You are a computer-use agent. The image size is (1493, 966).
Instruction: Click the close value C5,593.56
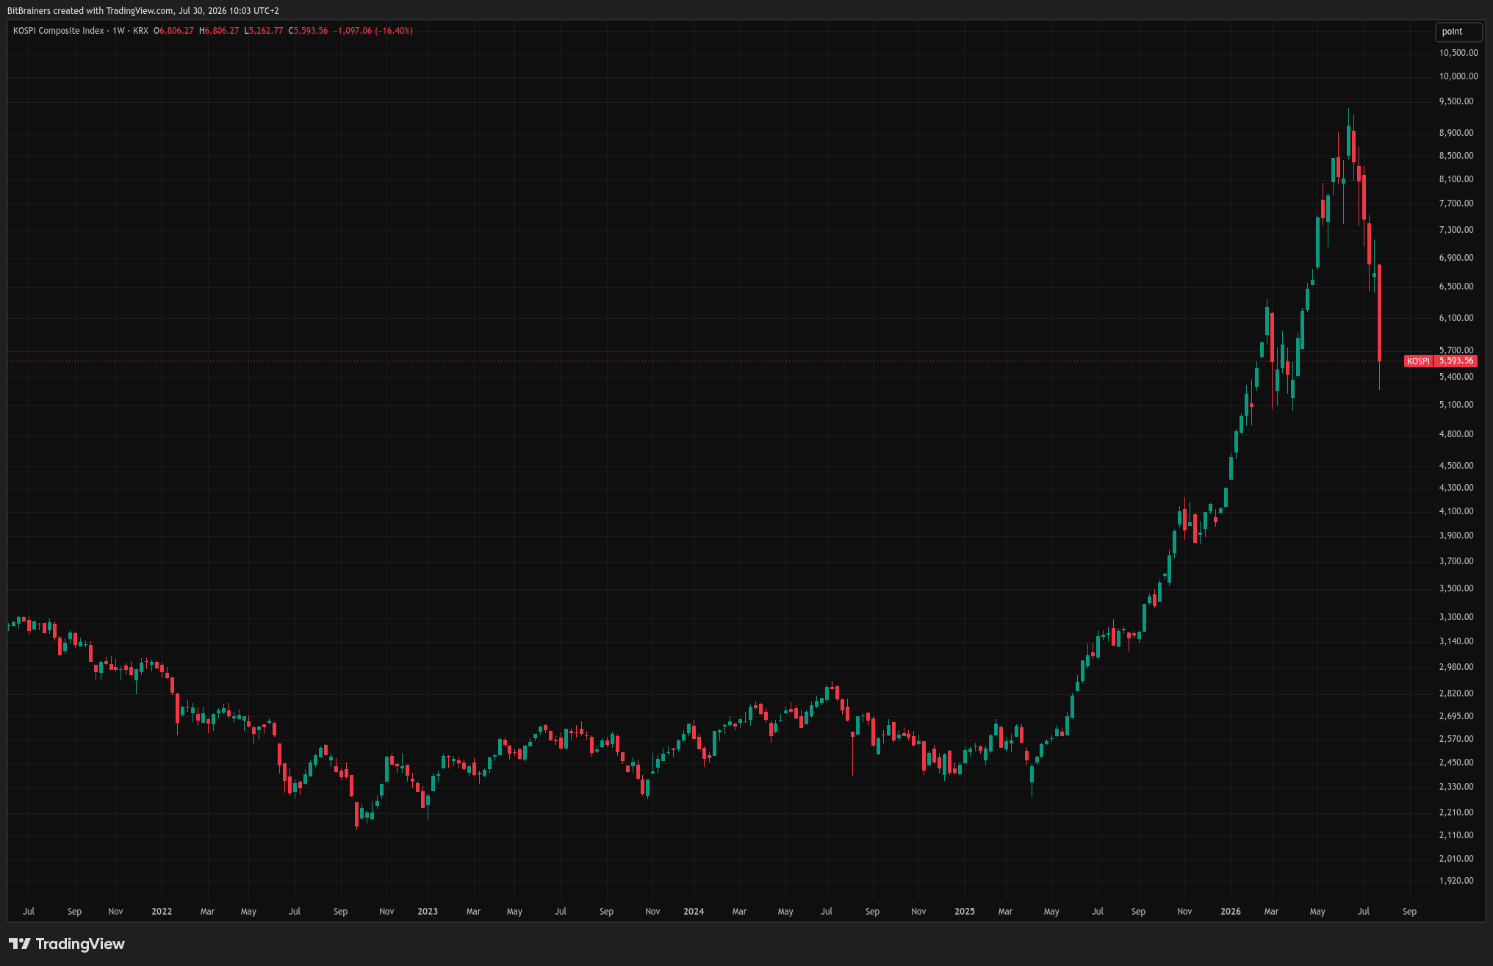309,31
